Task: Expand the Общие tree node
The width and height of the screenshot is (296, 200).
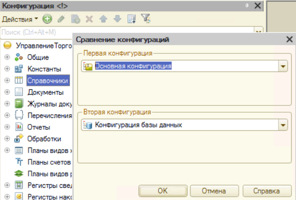Action: tap(7, 57)
